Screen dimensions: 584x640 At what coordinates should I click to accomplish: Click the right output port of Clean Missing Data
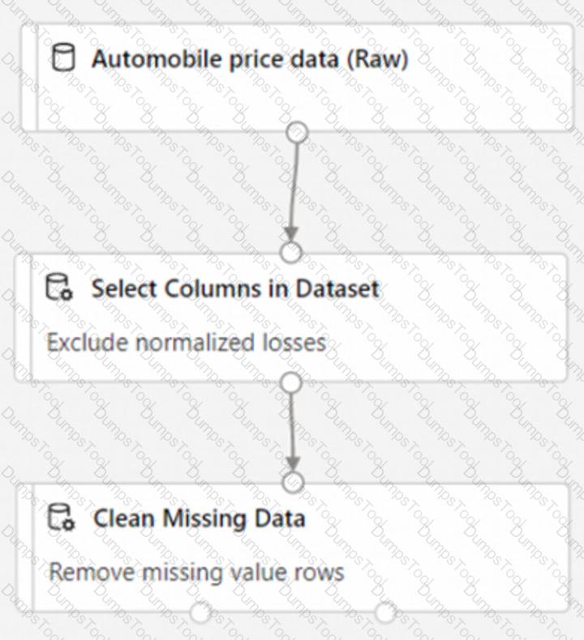pos(385,612)
